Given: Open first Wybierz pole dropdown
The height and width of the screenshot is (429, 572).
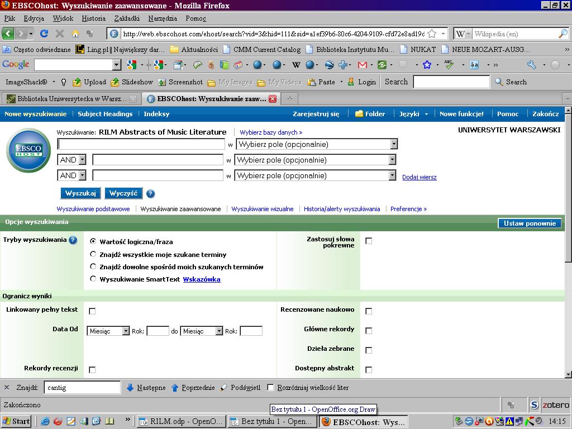Looking at the screenshot, I should pyautogui.click(x=317, y=145).
